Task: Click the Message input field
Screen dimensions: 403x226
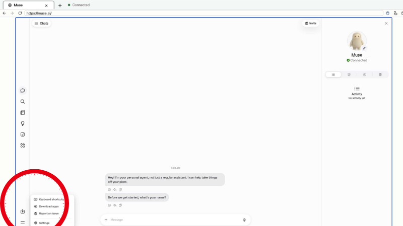Action: click(175, 220)
